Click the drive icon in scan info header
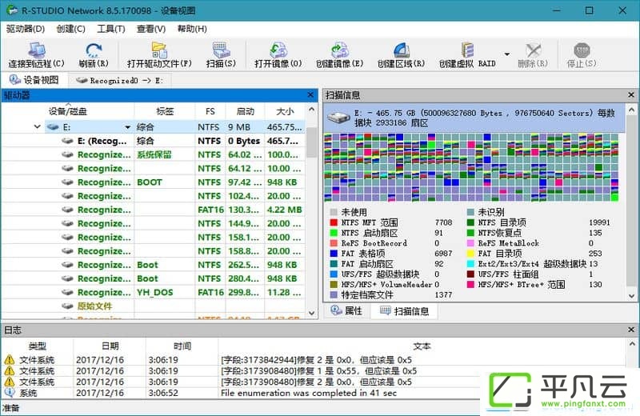Viewport: 640px width, 416px height. (x=338, y=118)
